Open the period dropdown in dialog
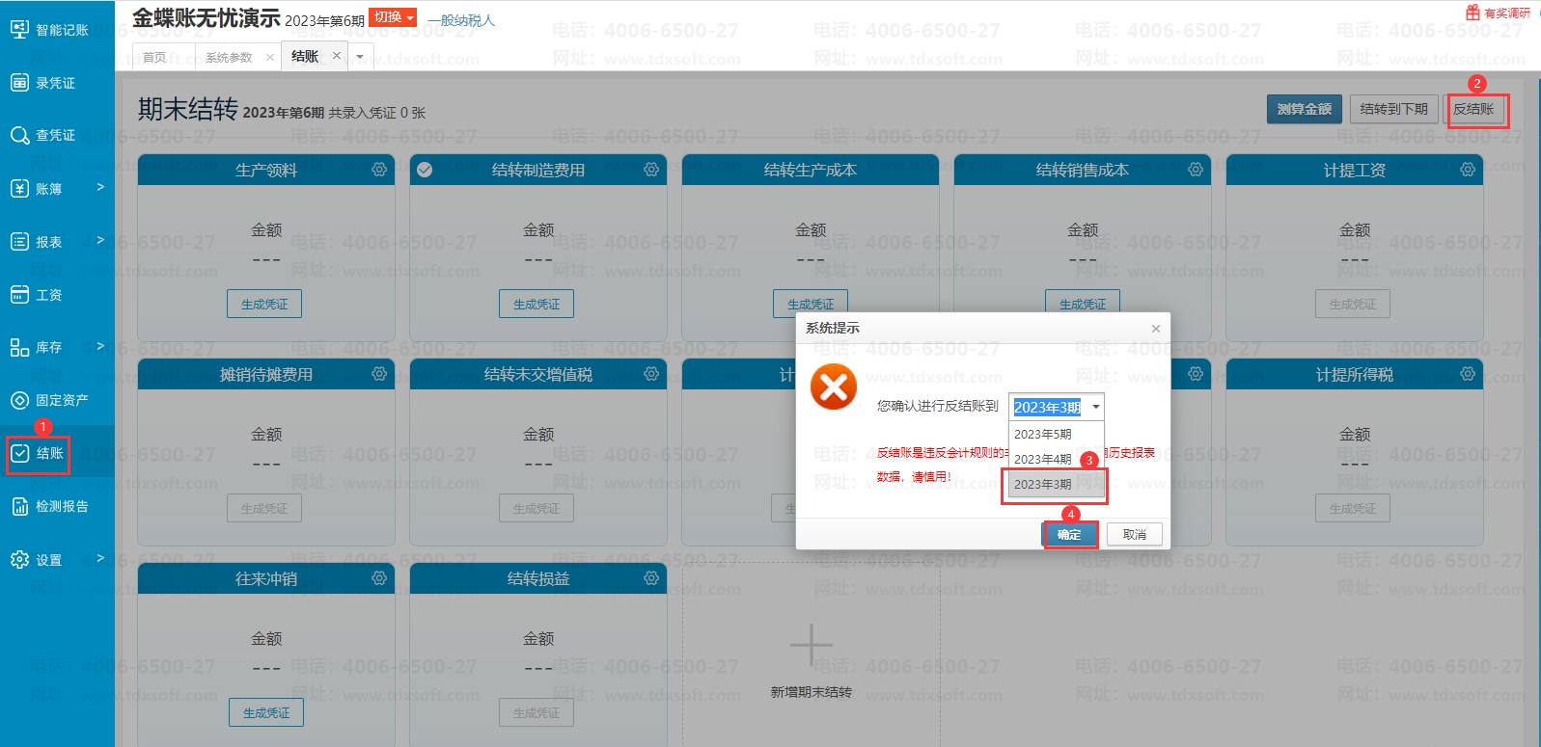This screenshot has width=1541, height=747. coord(1095,407)
